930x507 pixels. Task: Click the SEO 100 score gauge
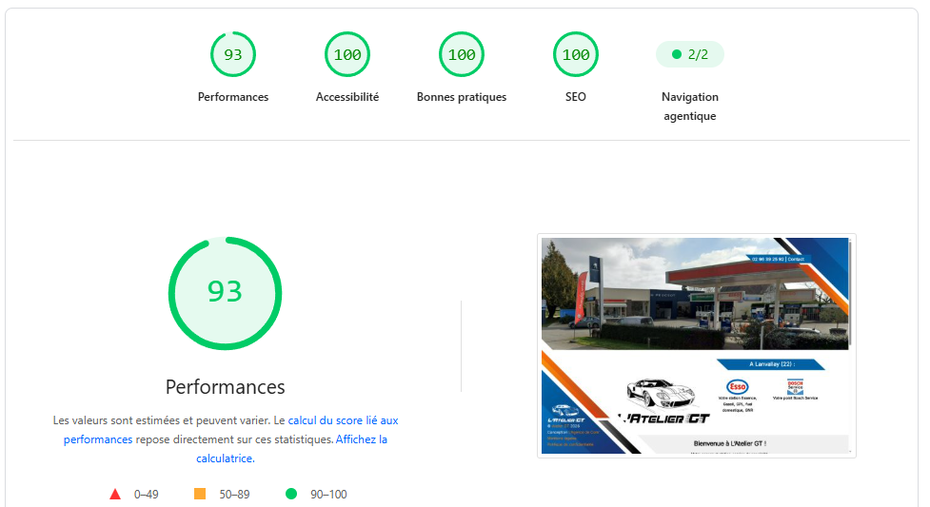[x=576, y=54]
